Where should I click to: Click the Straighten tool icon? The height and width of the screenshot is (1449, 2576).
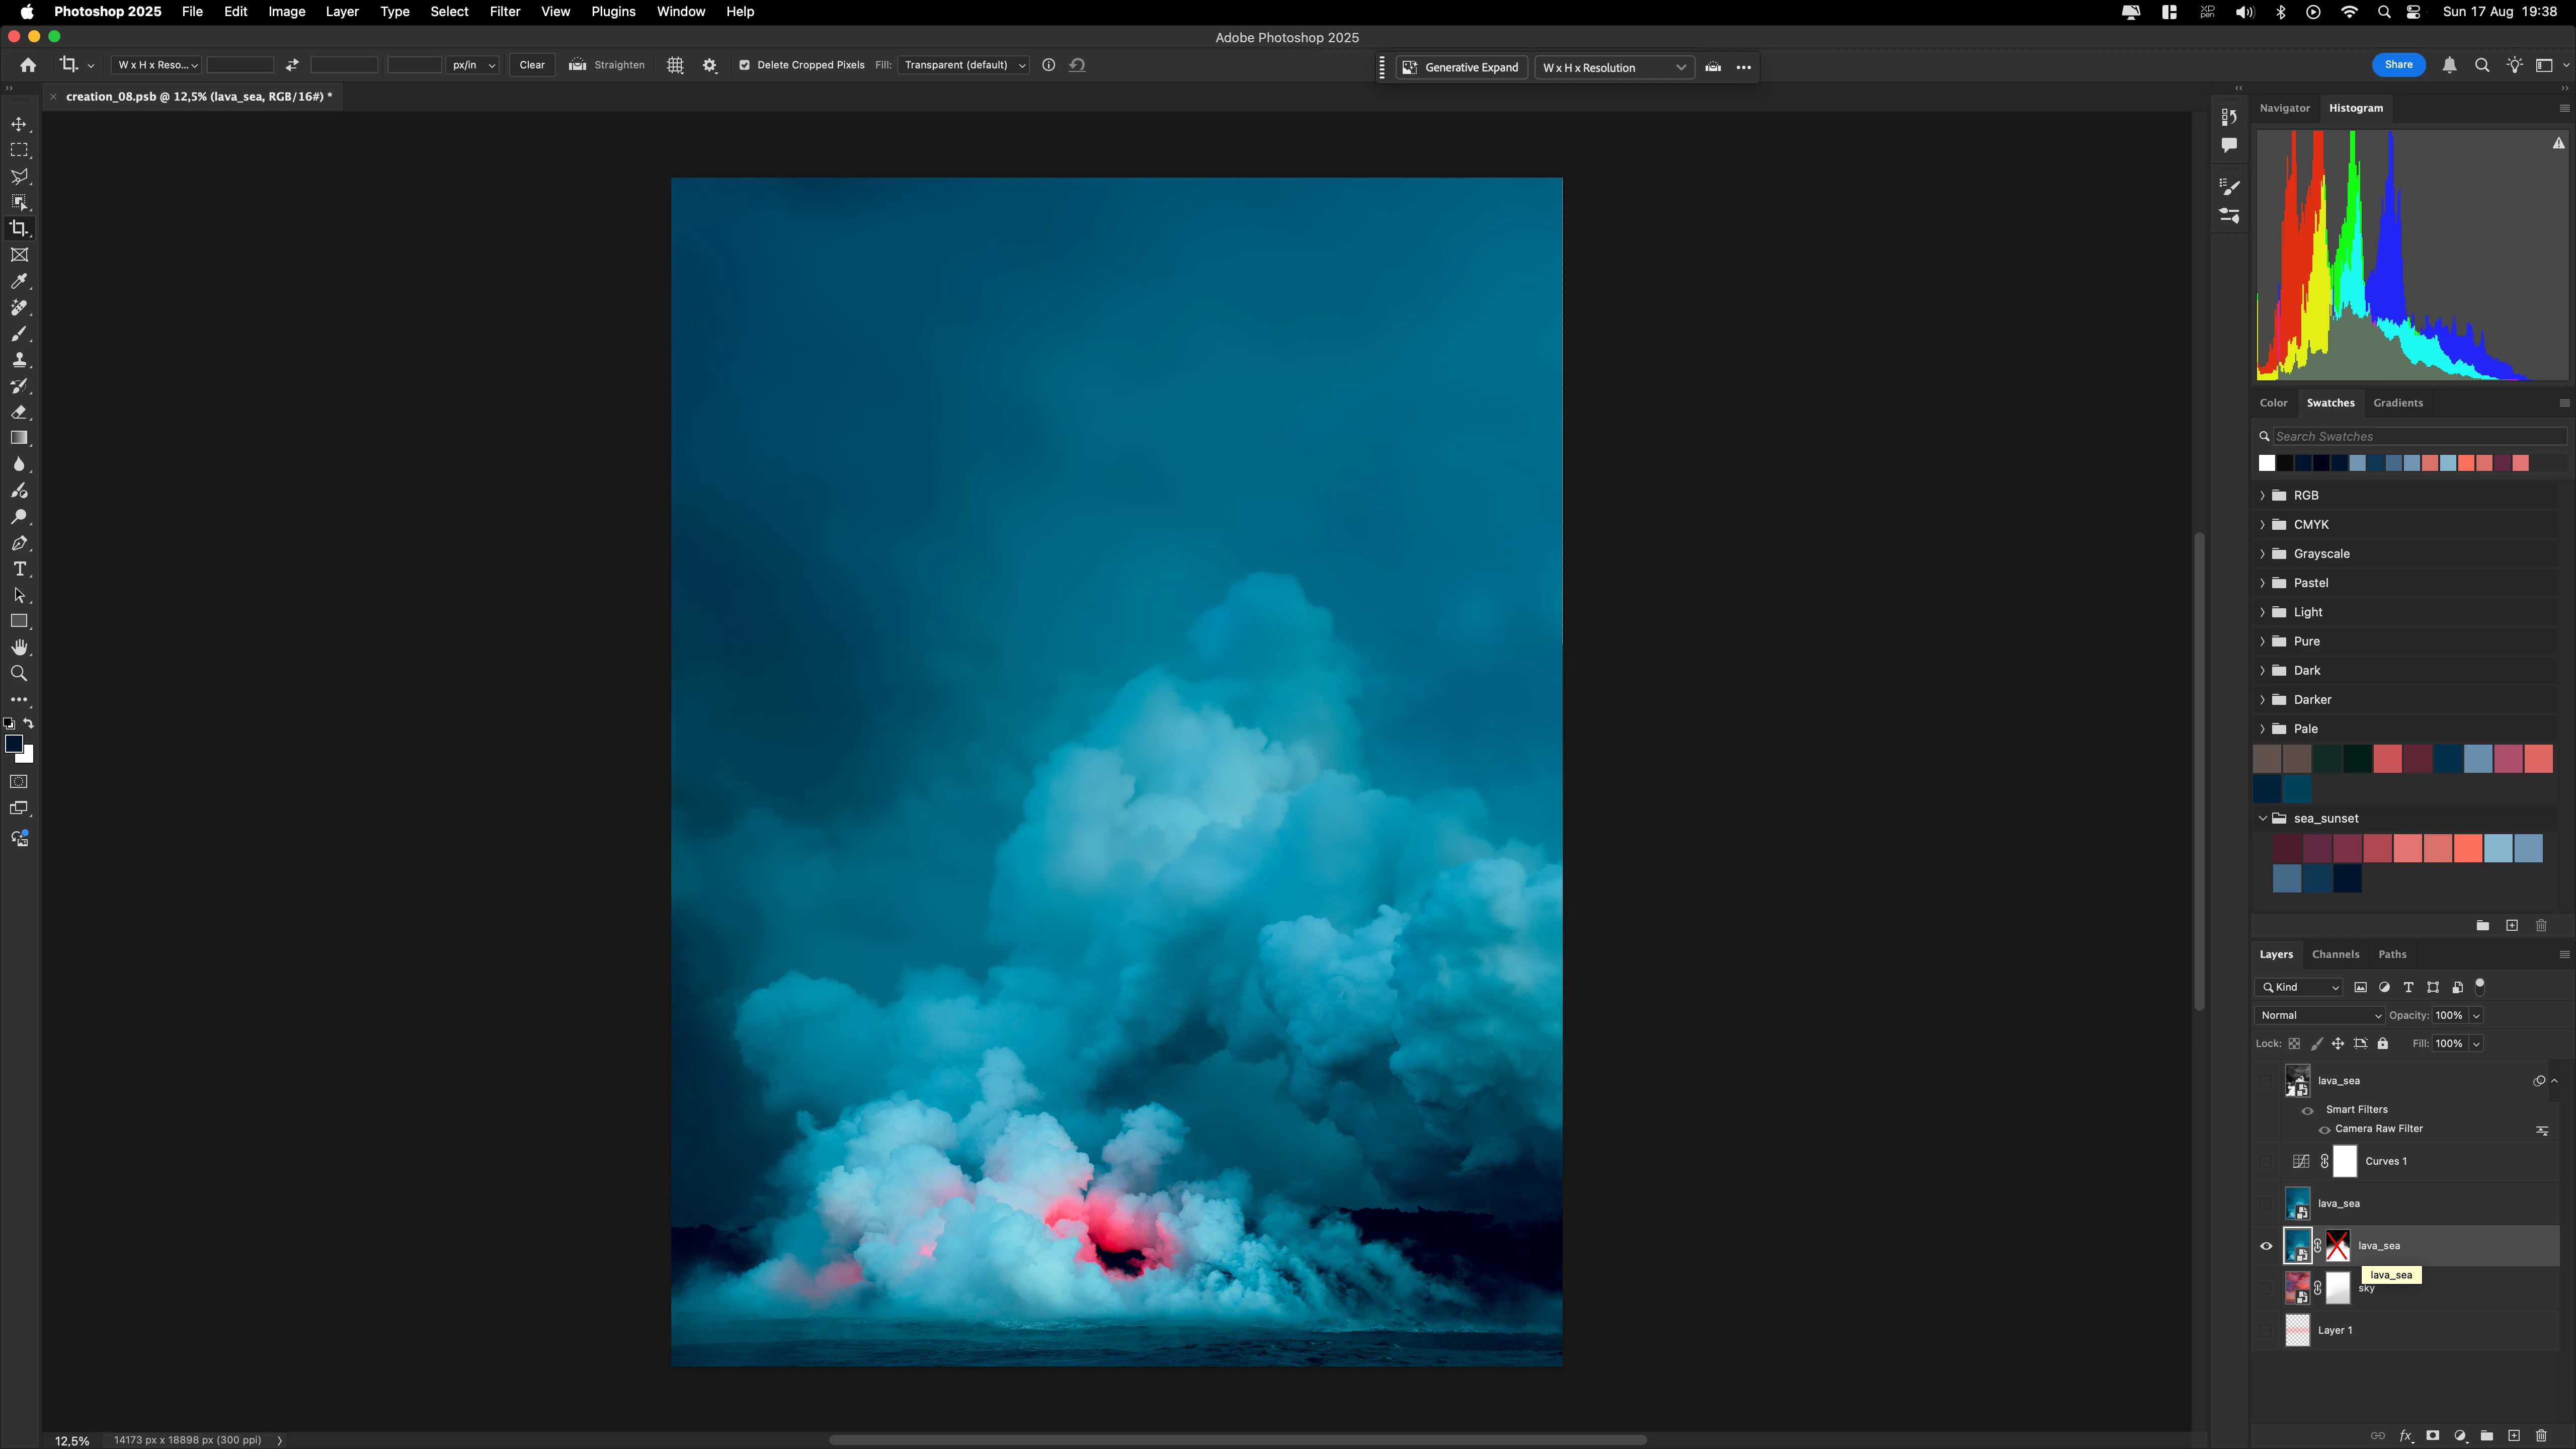click(x=578, y=65)
